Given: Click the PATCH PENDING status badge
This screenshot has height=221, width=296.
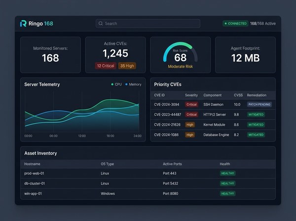Looking at the screenshot, I should click(x=259, y=105).
